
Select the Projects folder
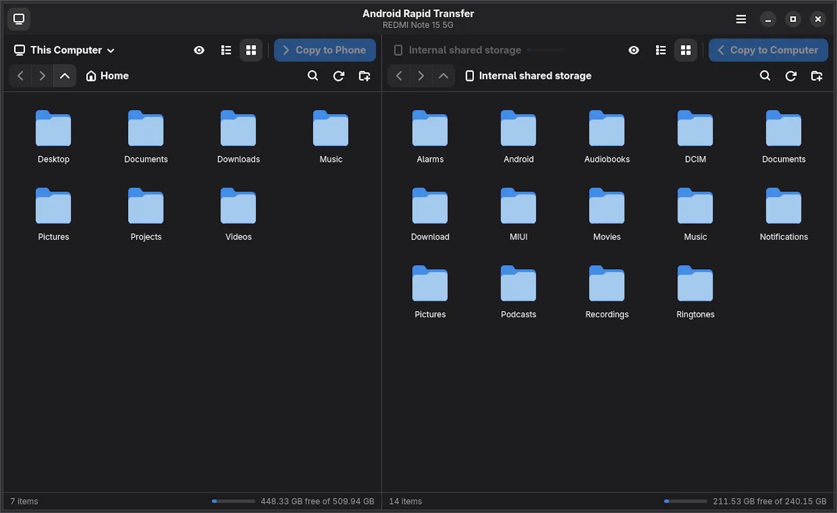[x=146, y=214]
